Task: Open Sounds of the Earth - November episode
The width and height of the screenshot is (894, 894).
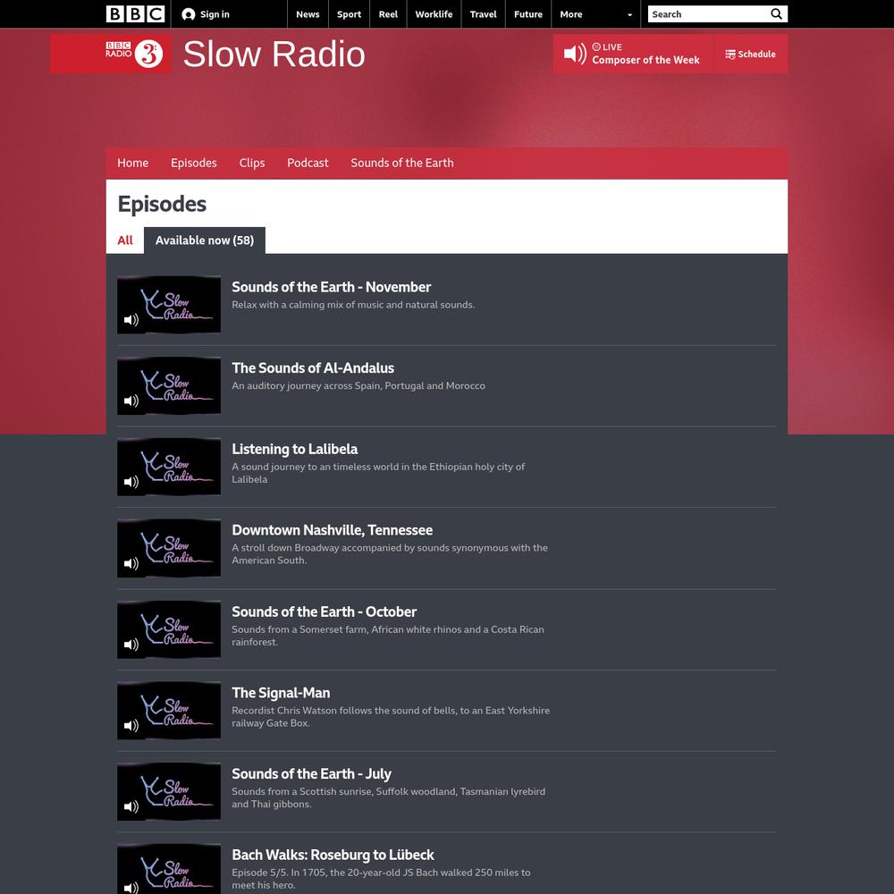Action: click(332, 287)
